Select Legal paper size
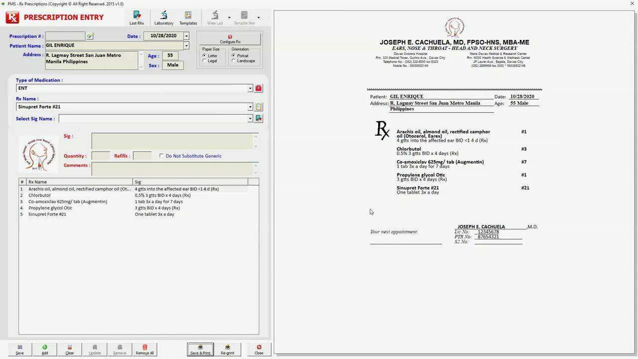The height and width of the screenshot is (359, 638). (204, 61)
